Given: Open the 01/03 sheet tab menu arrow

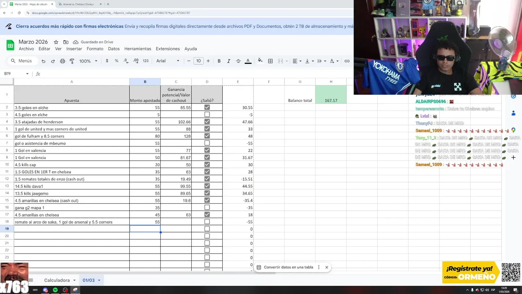Looking at the screenshot, I should tap(99, 280).
